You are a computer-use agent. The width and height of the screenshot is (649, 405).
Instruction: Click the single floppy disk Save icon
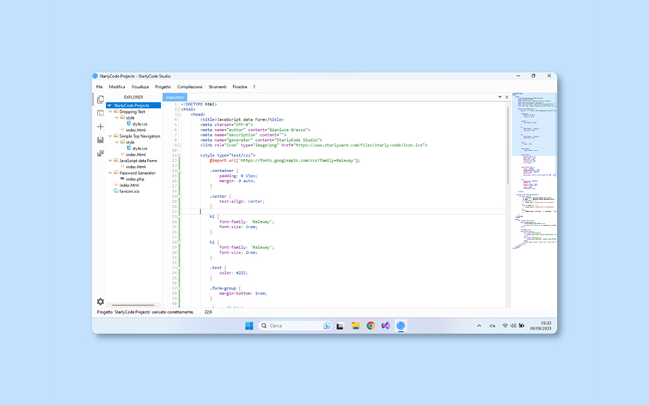(x=100, y=140)
